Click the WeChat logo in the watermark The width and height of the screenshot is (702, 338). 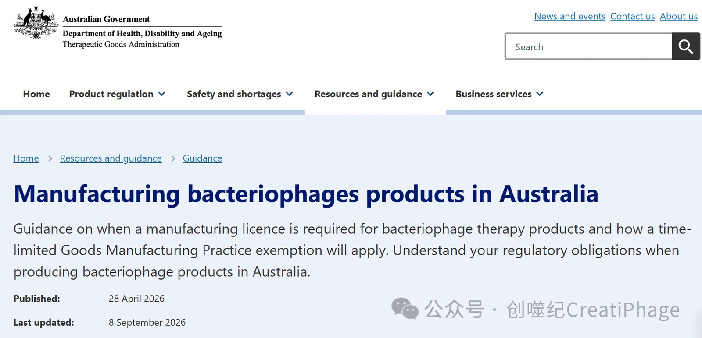405,309
